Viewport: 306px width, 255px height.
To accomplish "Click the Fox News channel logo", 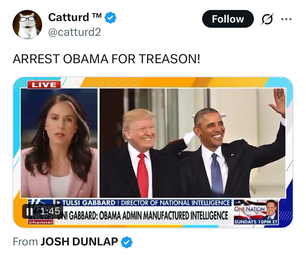I will pyautogui.click(x=40, y=212).
